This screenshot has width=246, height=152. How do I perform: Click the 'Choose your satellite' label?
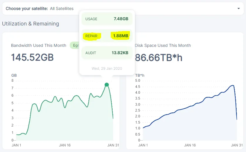26,9
